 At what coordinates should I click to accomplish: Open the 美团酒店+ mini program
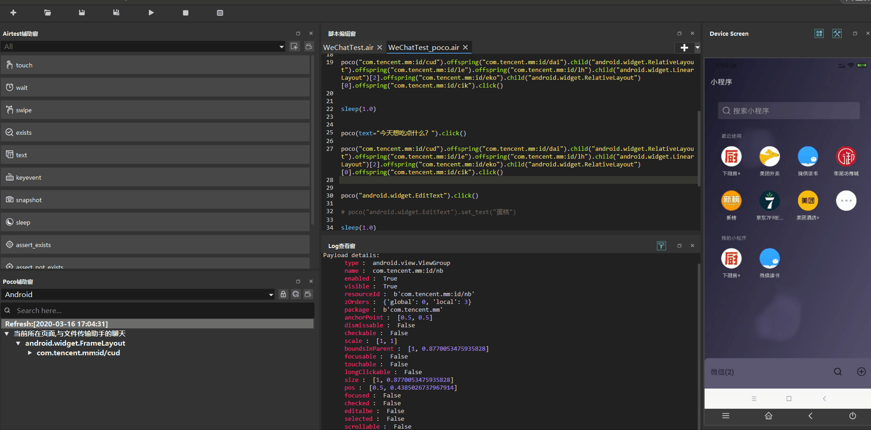[x=808, y=201]
